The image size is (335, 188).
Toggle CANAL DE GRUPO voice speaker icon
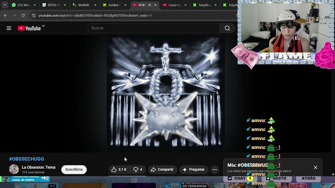pos(45,178)
